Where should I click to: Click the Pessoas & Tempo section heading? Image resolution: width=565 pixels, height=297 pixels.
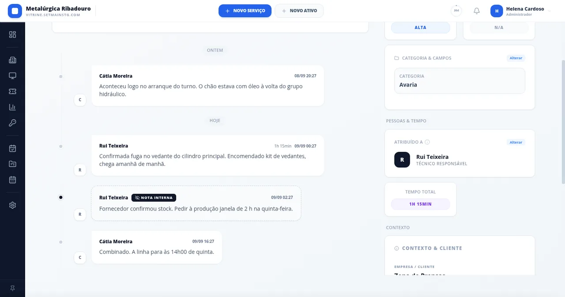pyautogui.click(x=406, y=121)
